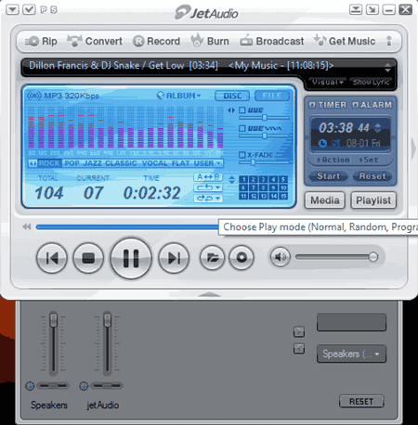Select the JAZZ equalizer preset

[92, 163]
